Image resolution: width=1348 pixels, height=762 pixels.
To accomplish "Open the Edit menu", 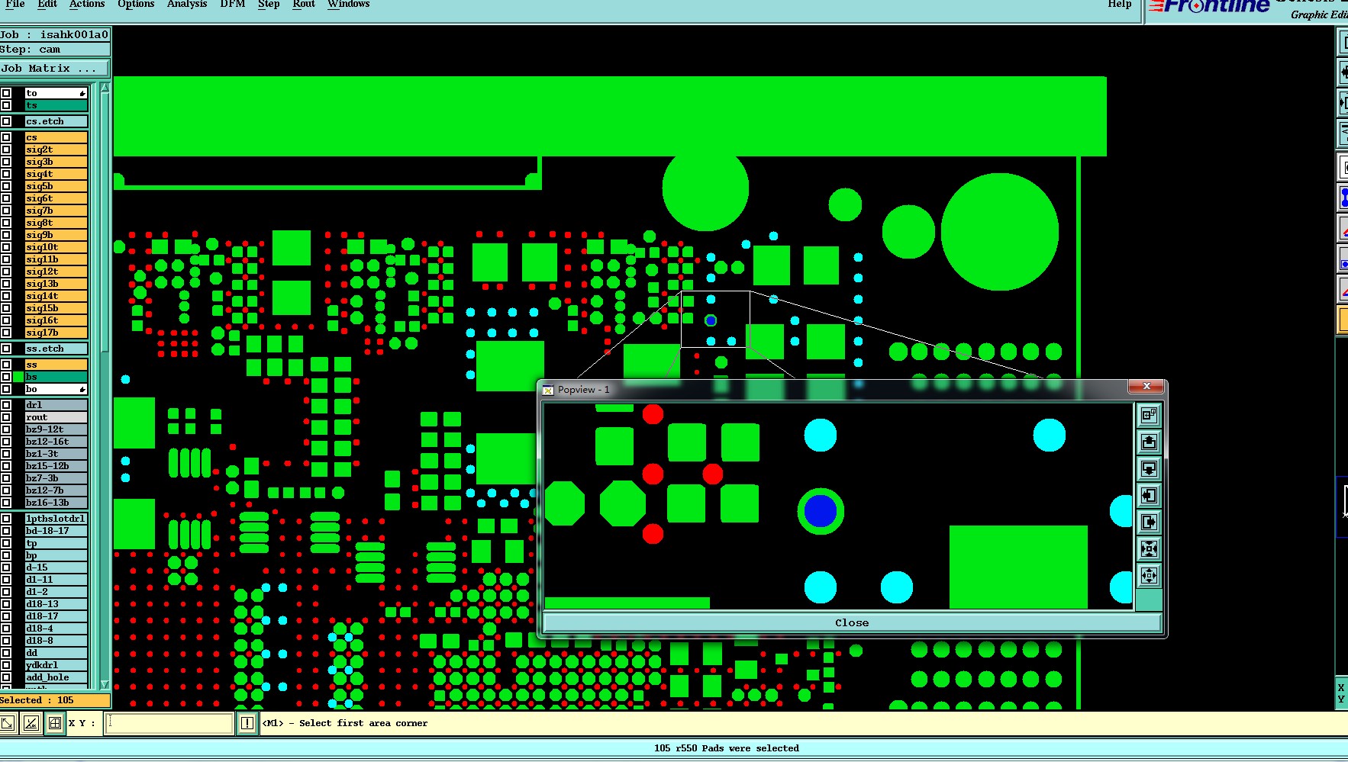I will pos(47,4).
